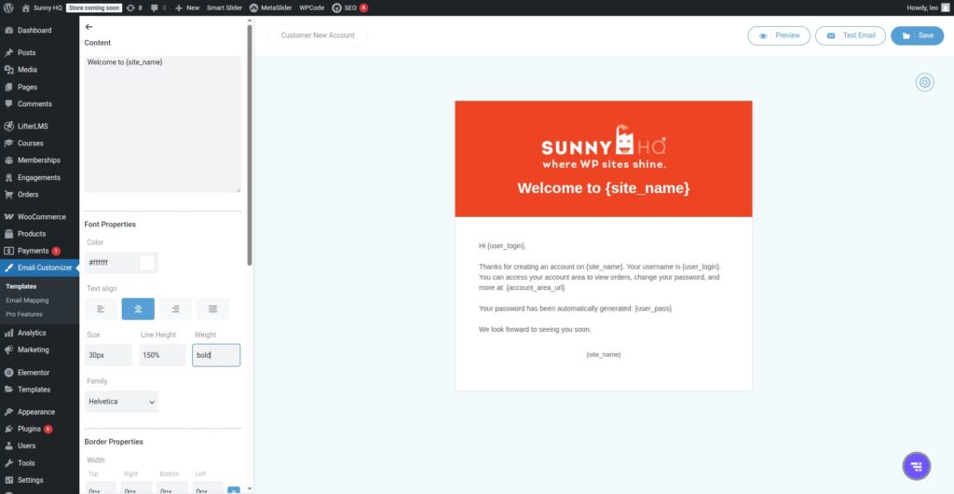Save the email template

click(917, 35)
